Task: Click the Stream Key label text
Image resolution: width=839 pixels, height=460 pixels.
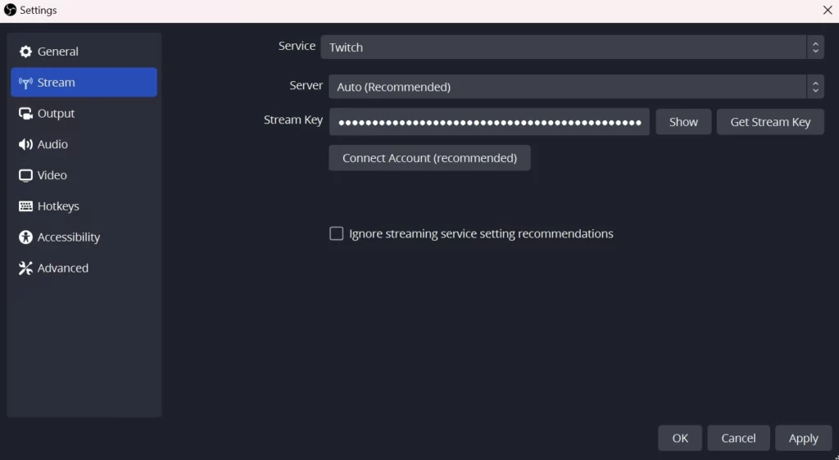Action: [293, 120]
